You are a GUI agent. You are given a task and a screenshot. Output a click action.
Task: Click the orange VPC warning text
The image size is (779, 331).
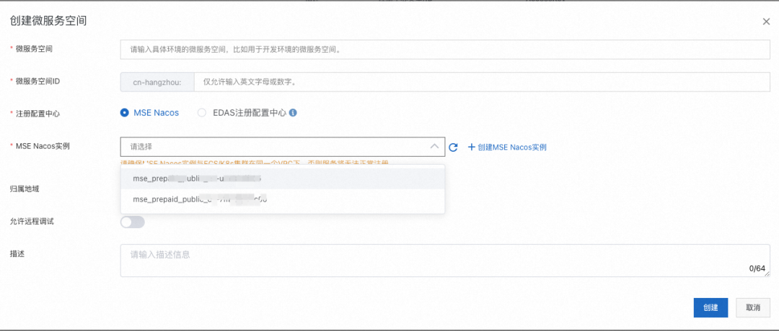(255, 161)
